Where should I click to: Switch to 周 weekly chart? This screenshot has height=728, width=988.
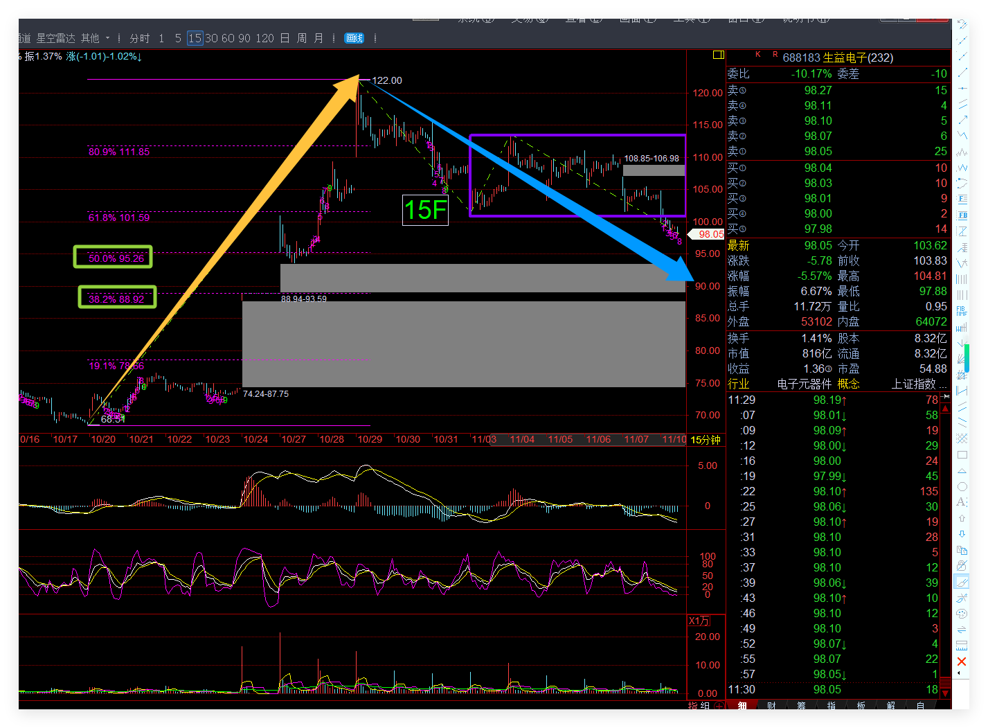tap(302, 38)
